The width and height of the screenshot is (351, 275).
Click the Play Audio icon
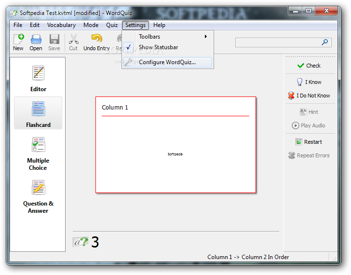pos(295,125)
